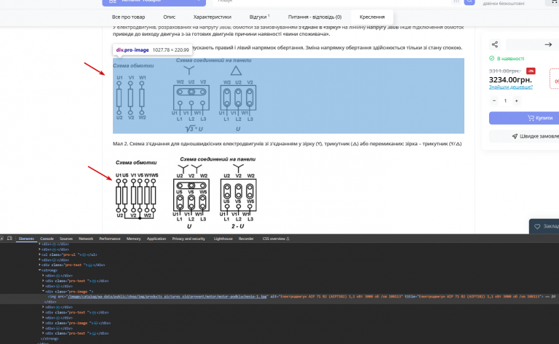Open the Знайшли дешевше? link
The width and height of the screenshot is (559, 344).
510,87
